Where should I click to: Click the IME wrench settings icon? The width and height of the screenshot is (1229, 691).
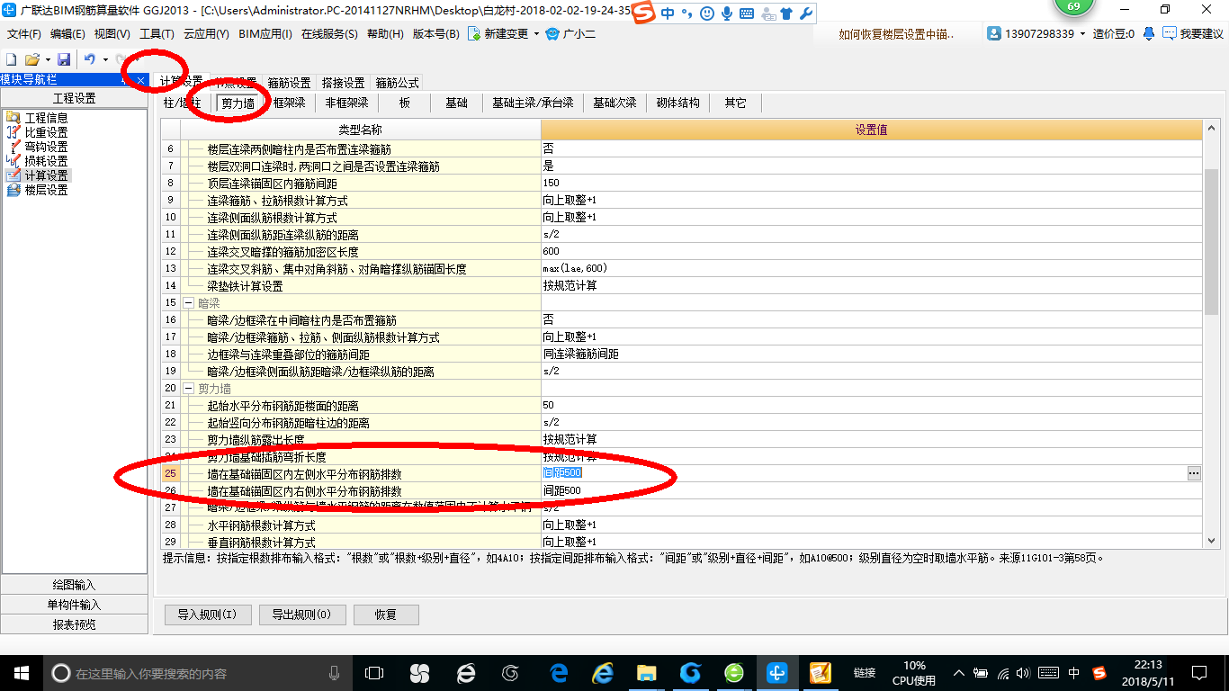806,13
